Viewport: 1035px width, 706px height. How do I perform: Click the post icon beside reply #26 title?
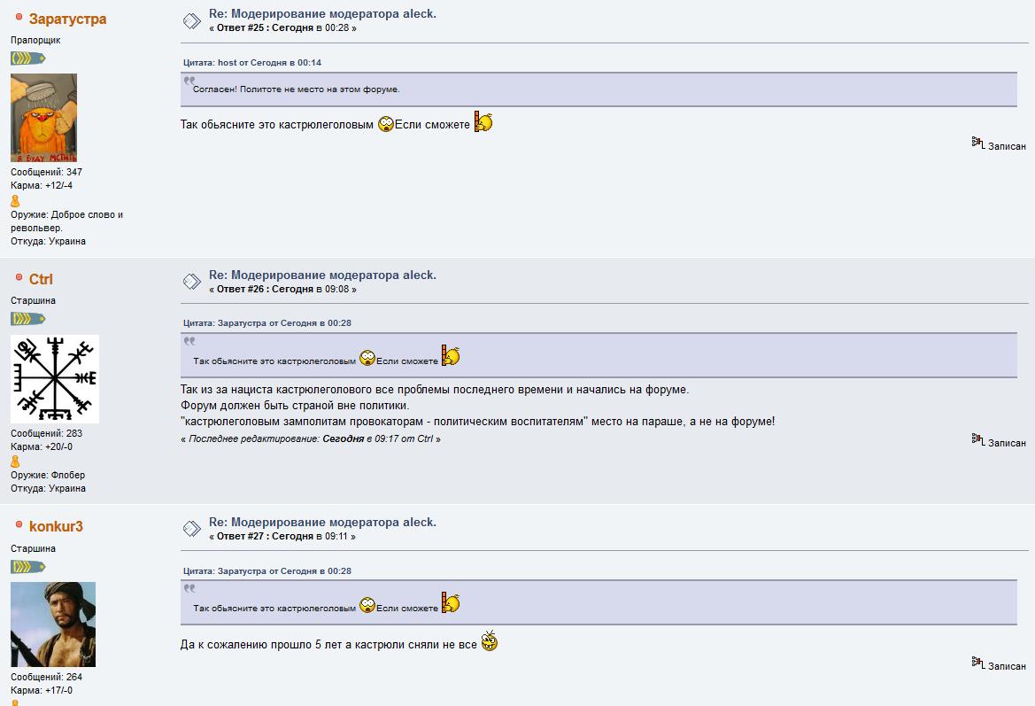tap(192, 282)
